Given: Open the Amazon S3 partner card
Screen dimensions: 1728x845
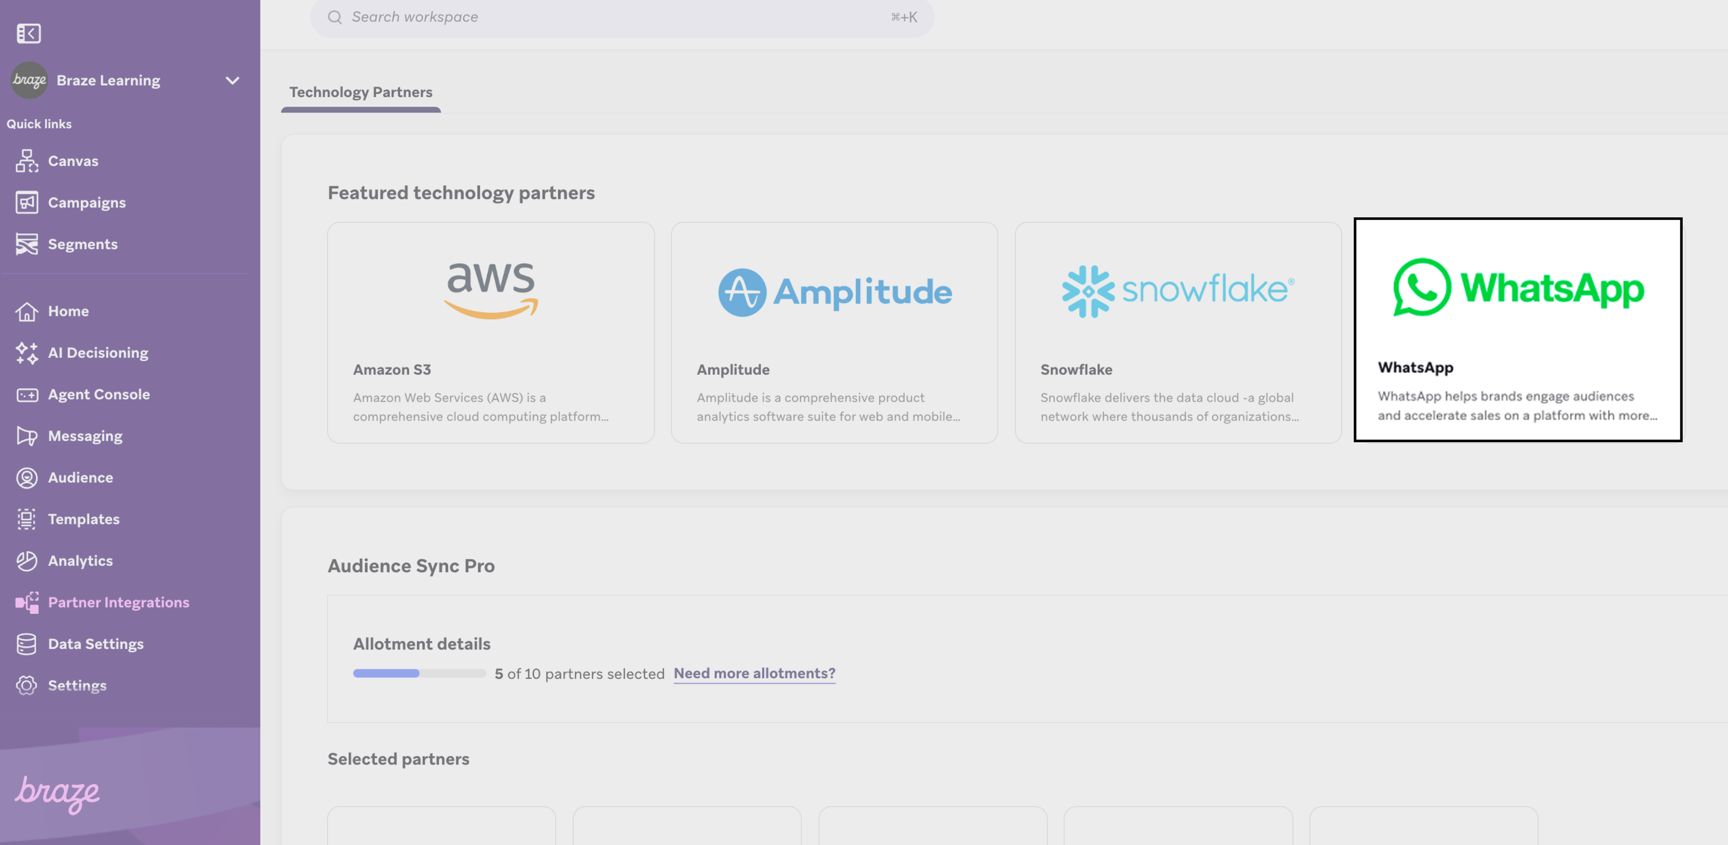Looking at the screenshot, I should click(x=491, y=333).
